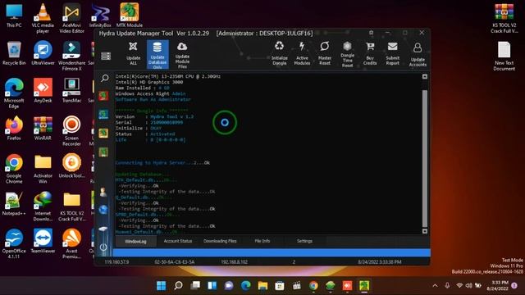Open taskbar Search
Viewport: 525px width, 295px height.
pyautogui.click(x=178, y=285)
